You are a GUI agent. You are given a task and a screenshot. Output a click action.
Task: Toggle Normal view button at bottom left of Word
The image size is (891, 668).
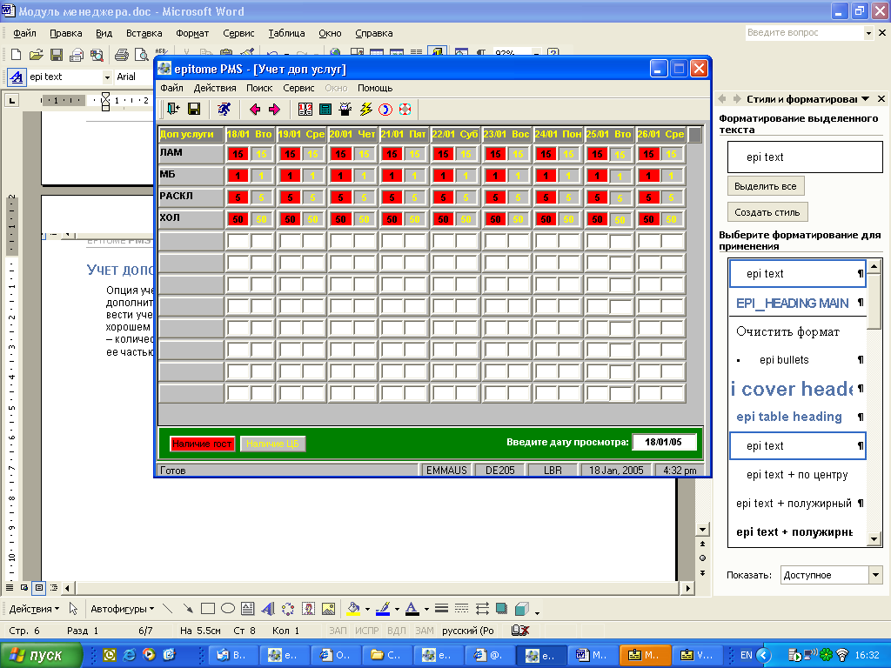[x=10, y=587]
